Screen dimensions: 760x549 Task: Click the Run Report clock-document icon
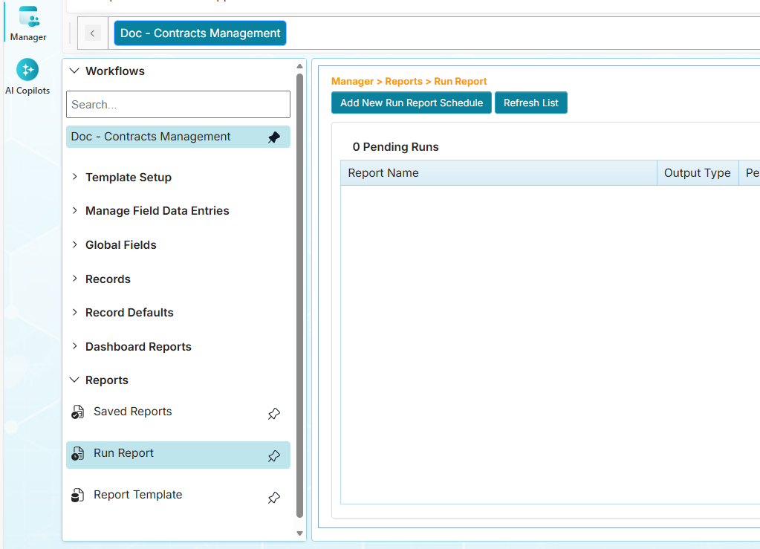click(x=78, y=454)
